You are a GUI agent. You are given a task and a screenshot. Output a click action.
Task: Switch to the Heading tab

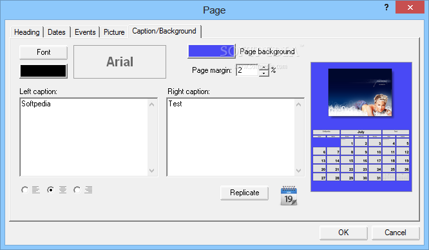(x=27, y=32)
